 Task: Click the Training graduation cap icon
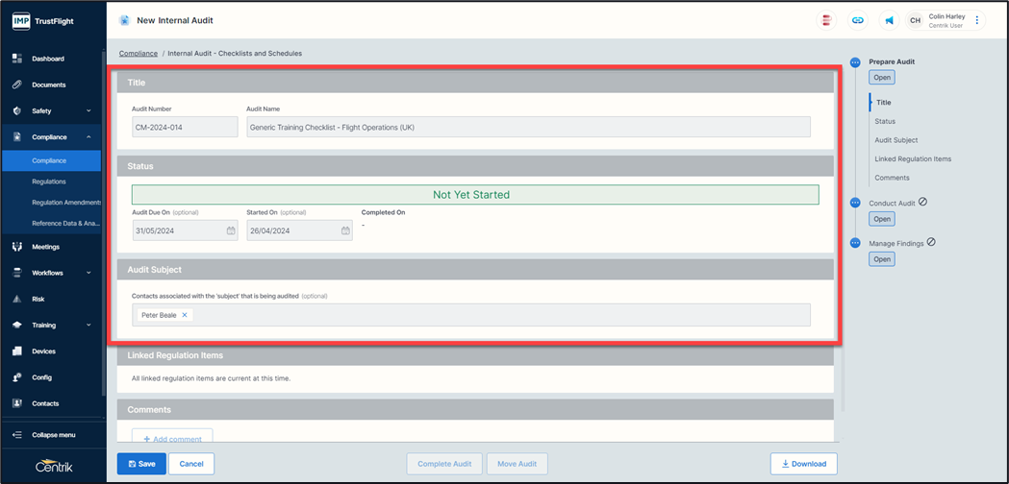pyautogui.click(x=17, y=326)
